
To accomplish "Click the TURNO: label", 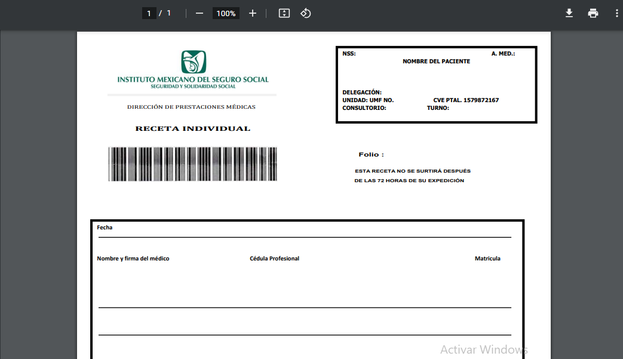I will 438,108.
